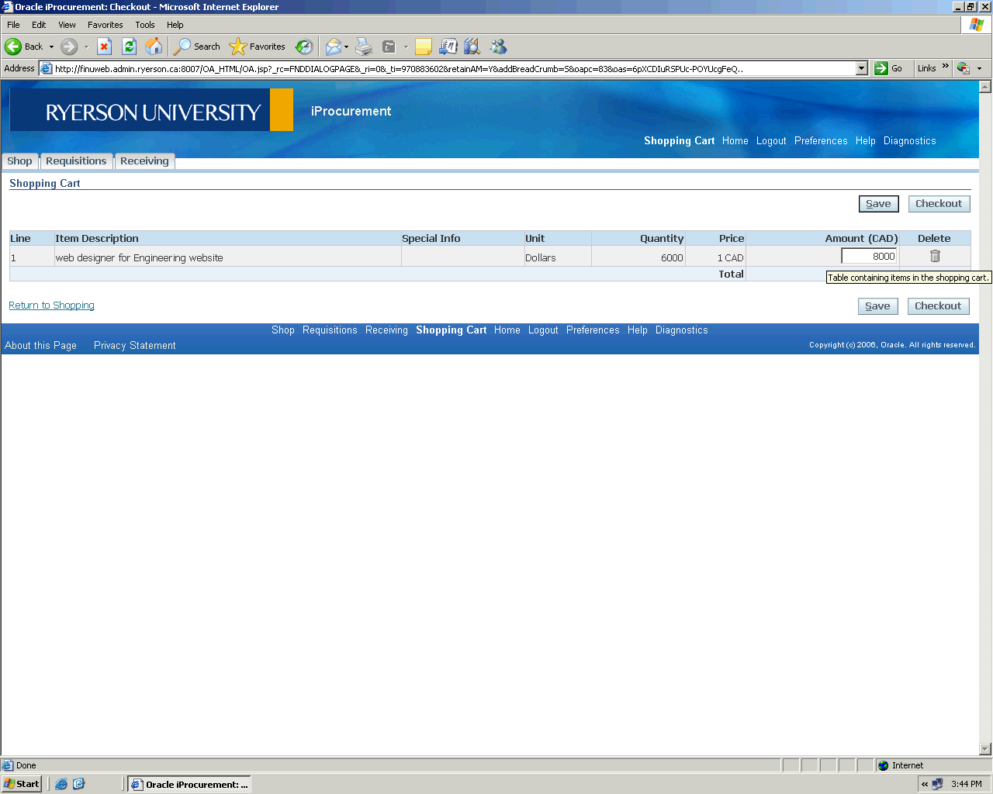Refresh the page with the Refresh icon
This screenshot has width=993, height=794.
coord(130,47)
